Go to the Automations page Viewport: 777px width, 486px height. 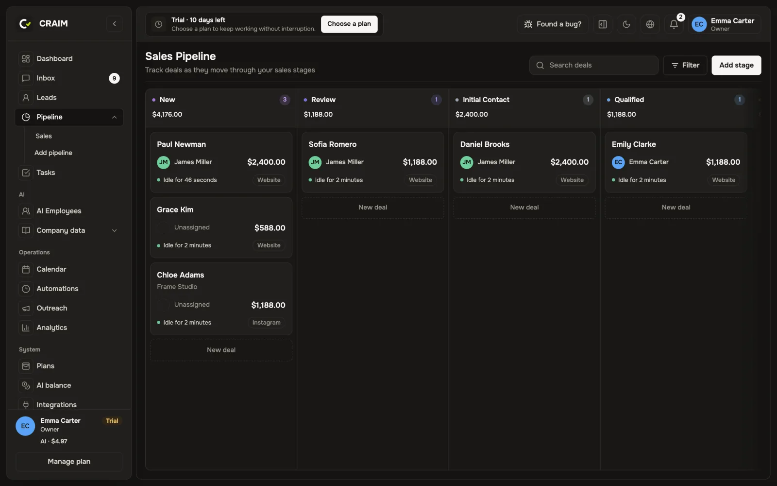click(69, 289)
